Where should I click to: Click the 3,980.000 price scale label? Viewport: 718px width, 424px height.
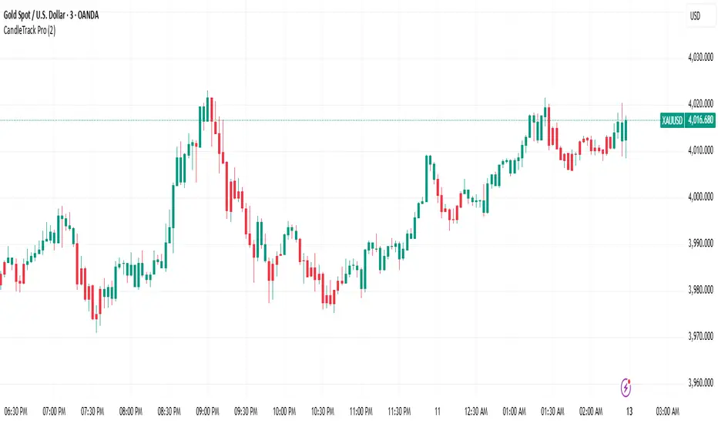(x=696, y=290)
